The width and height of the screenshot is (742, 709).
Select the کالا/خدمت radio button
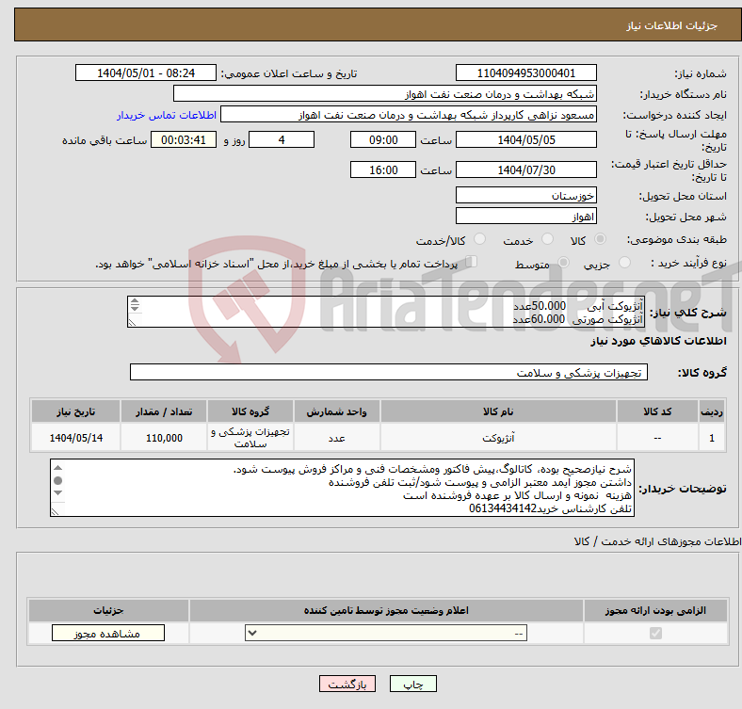tap(480, 240)
